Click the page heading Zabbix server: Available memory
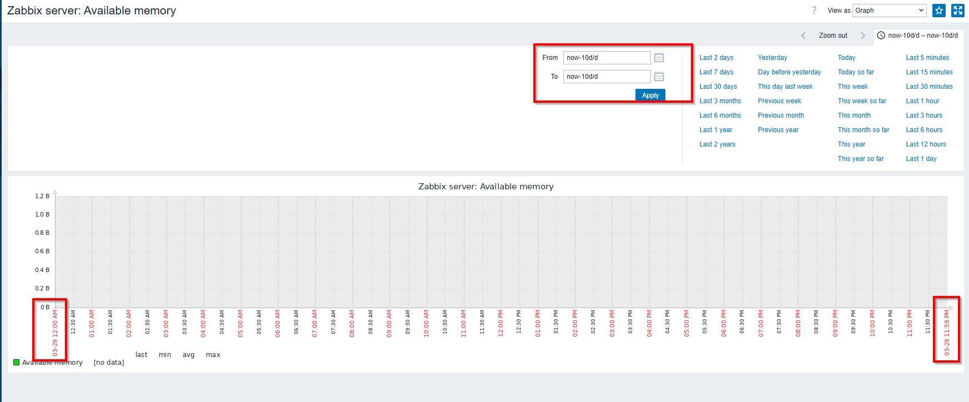 92,11
